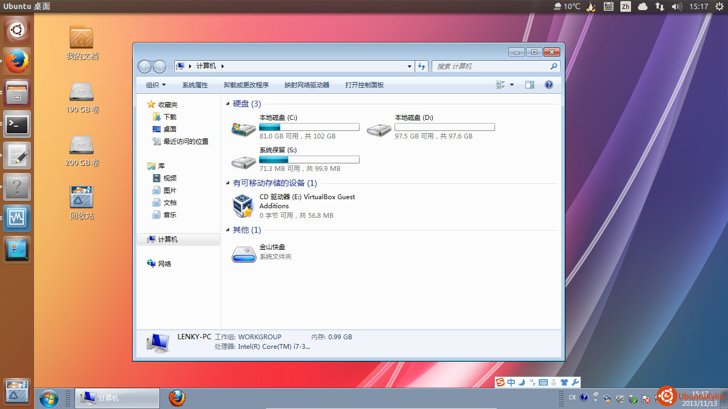Open Terminal from the Ubuntu launcher

tap(17, 125)
